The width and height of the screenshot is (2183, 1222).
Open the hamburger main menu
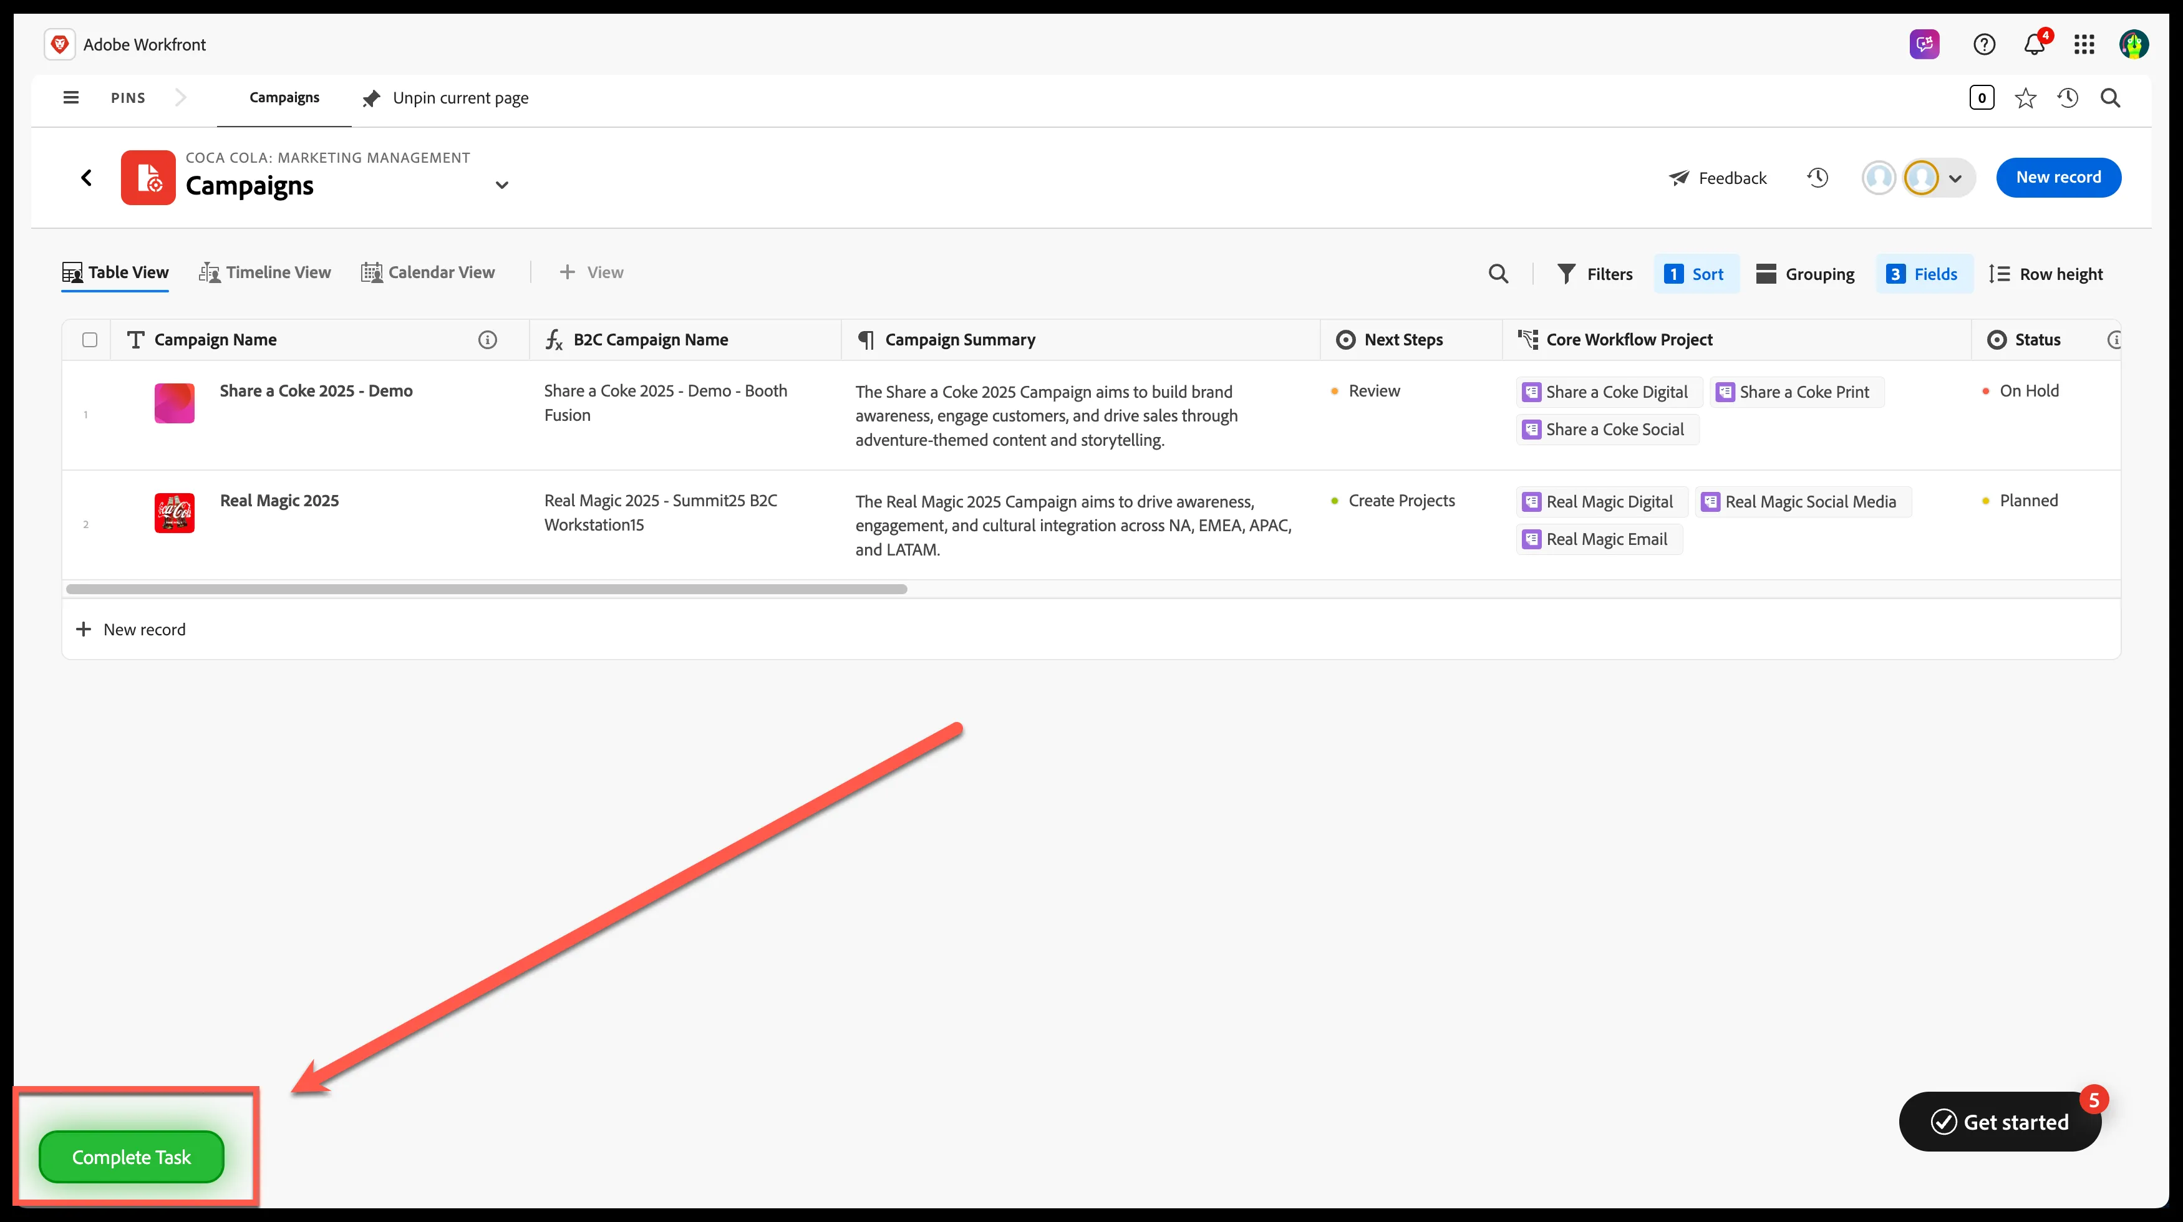point(71,97)
